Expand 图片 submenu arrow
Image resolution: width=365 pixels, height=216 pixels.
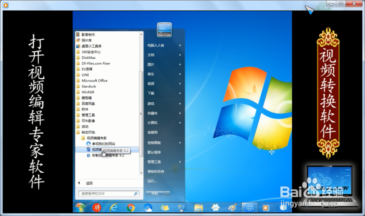pyautogui.click(x=180, y=64)
